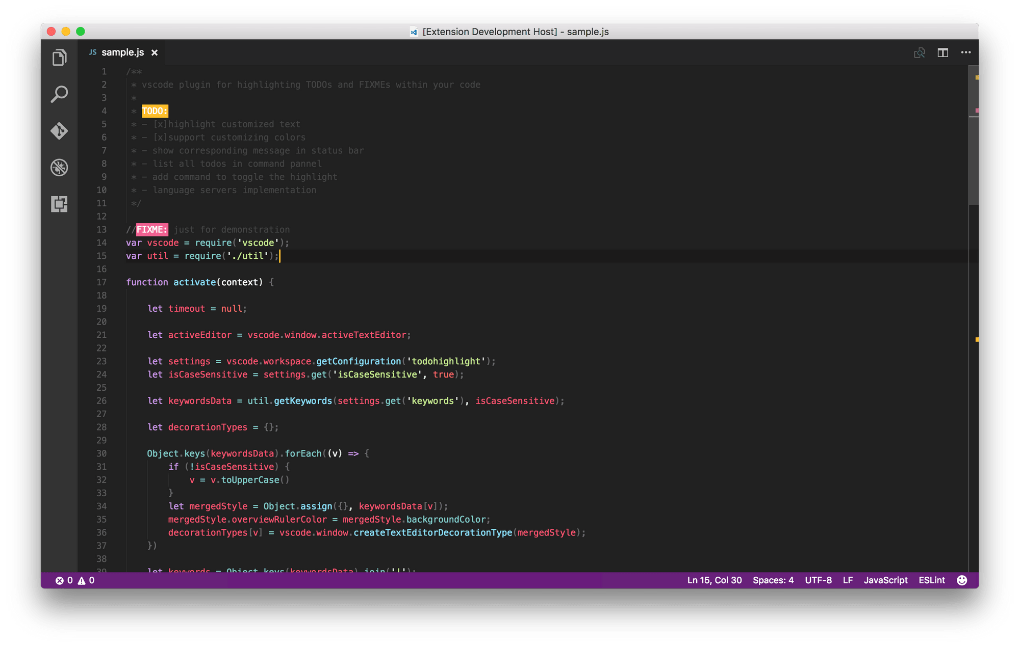
Task: Click './util' string on line 15
Action: [248, 256]
